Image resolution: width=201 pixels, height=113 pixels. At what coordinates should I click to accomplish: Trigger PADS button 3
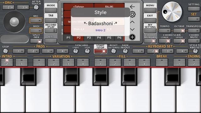click(48, 51)
